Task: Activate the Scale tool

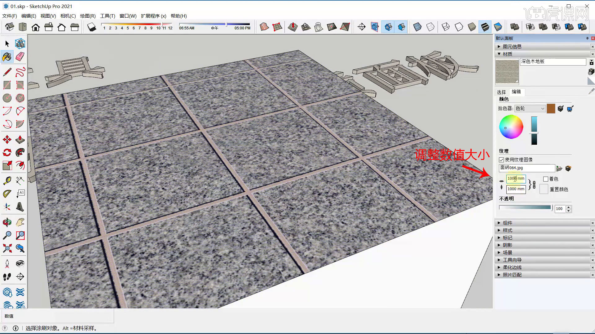Action: click(7, 165)
